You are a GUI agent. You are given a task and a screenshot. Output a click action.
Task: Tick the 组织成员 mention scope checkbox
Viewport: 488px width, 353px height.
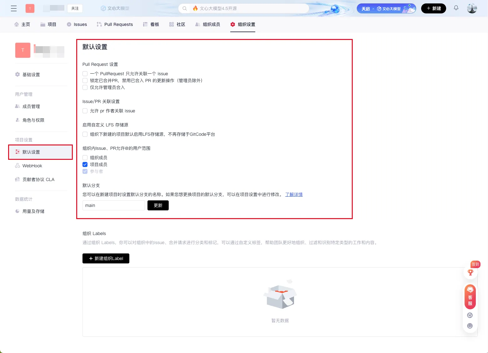click(x=85, y=158)
